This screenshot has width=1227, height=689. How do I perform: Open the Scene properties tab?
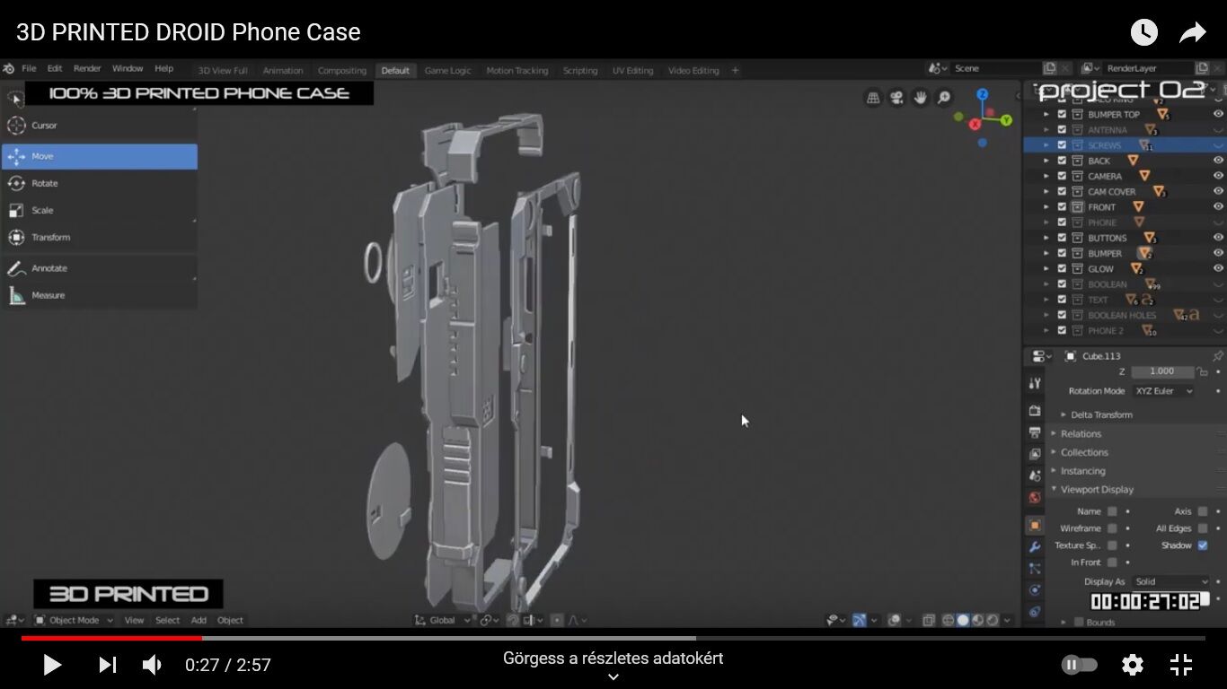(1035, 475)
